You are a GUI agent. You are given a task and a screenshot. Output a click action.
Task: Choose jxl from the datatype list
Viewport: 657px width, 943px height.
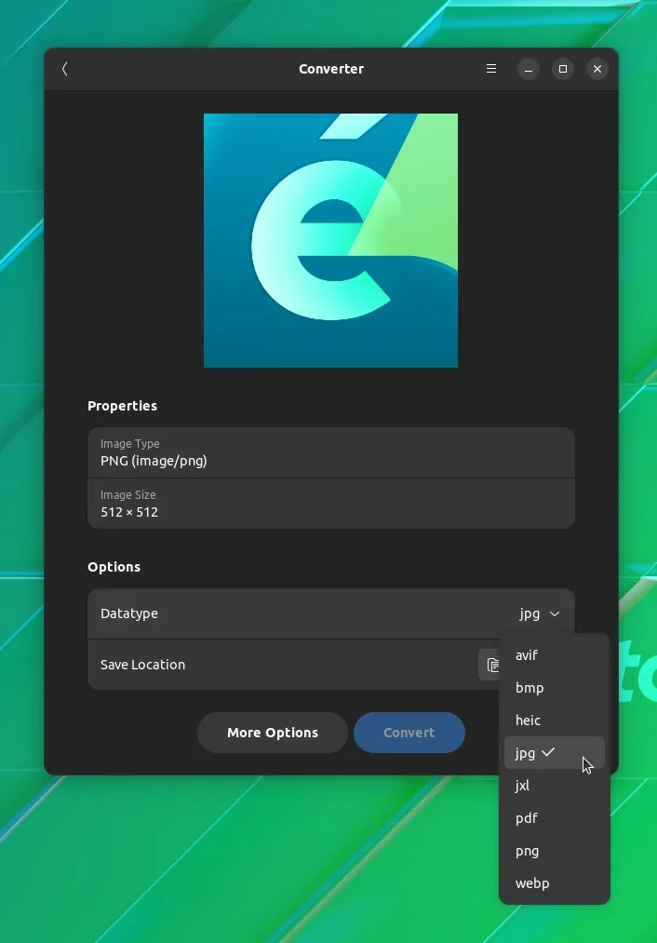[555, 786]
